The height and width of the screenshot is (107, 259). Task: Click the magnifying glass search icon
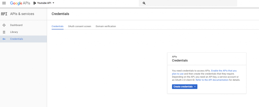click(144, 3)
